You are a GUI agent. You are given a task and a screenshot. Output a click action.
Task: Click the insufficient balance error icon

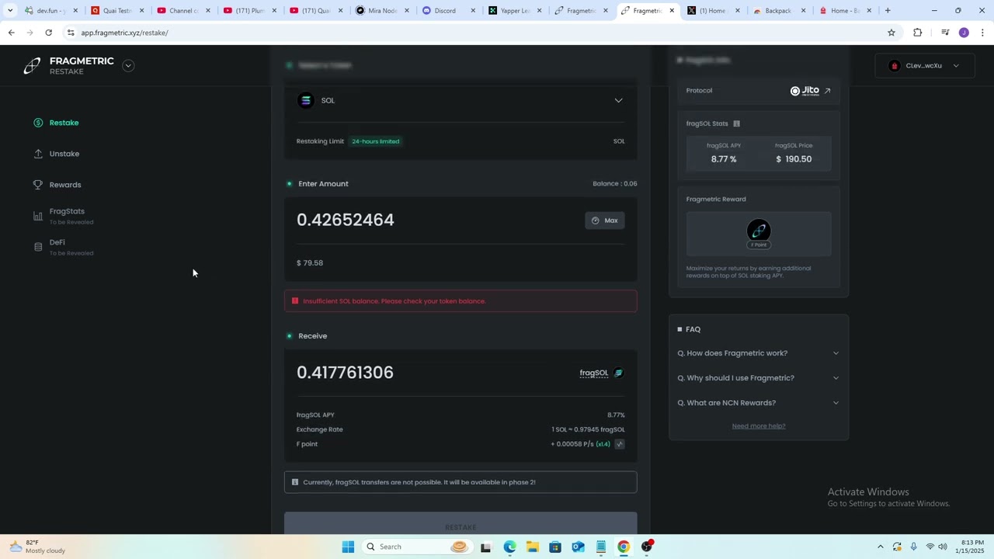pos(295,301)
